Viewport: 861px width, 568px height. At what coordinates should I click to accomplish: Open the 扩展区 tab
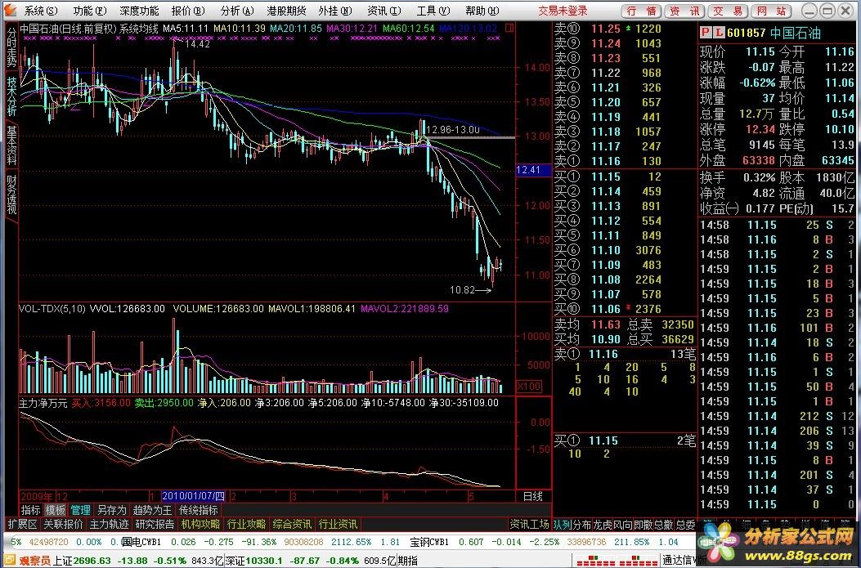click(x=23, y=525)
